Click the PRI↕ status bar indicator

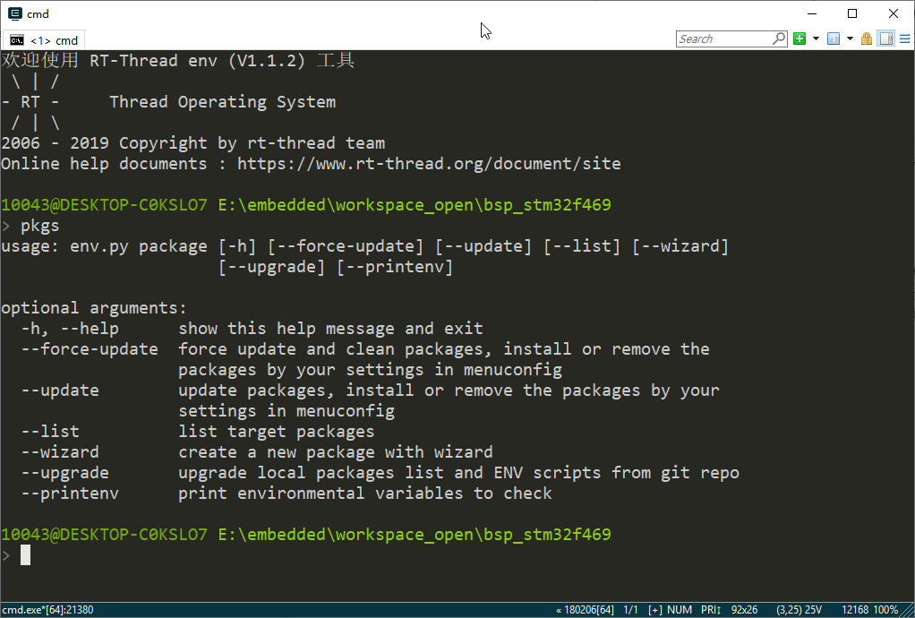pos(711,610)
